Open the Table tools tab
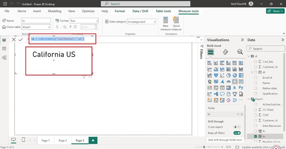This screenshot has height=149, width=286. pos(163,11)
